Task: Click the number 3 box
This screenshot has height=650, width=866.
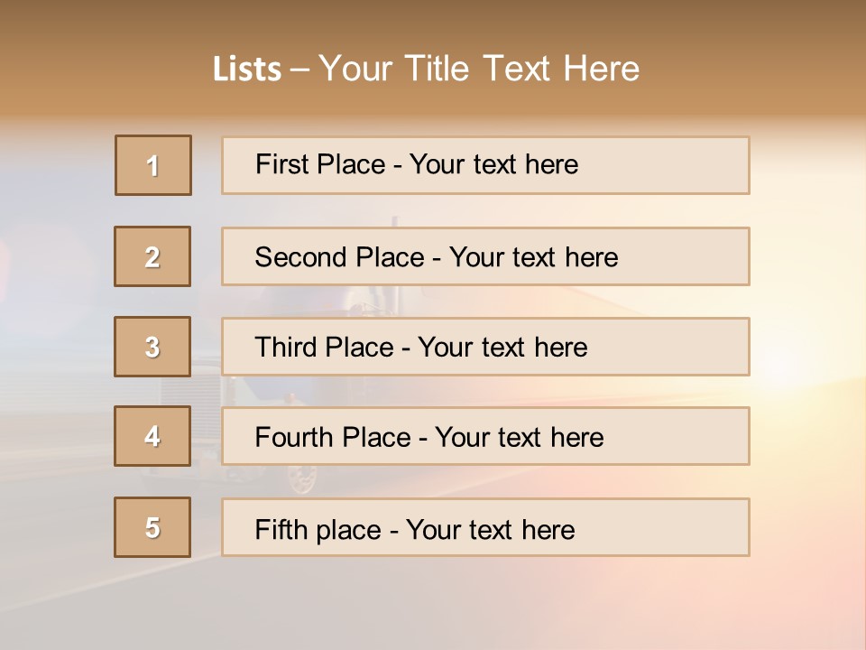Action: 152,347
